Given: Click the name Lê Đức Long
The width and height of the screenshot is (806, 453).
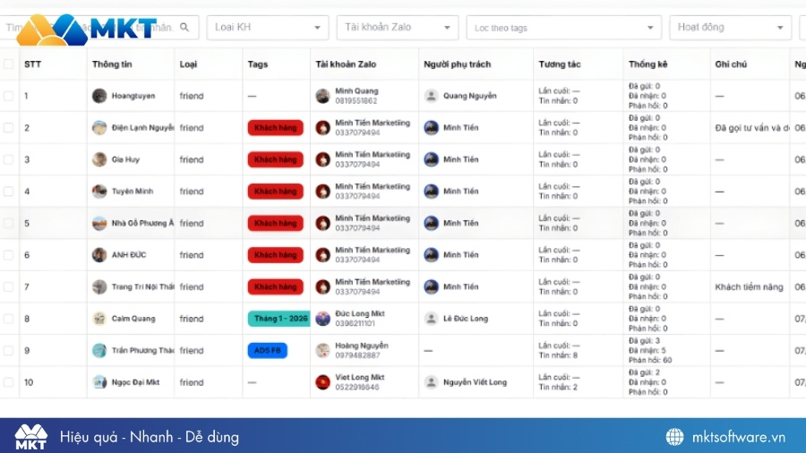Looking at the screenshot, I should pos(466,319).
